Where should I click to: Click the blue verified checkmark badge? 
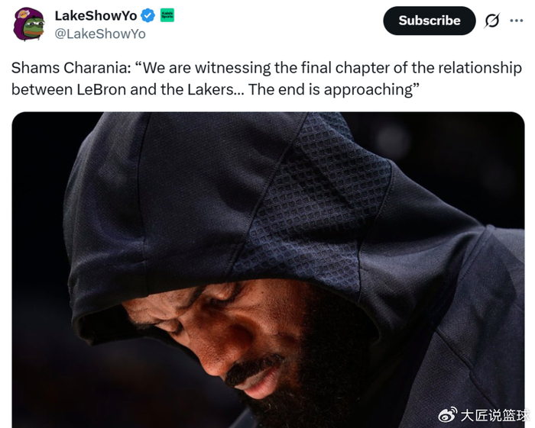pos(148,16)
